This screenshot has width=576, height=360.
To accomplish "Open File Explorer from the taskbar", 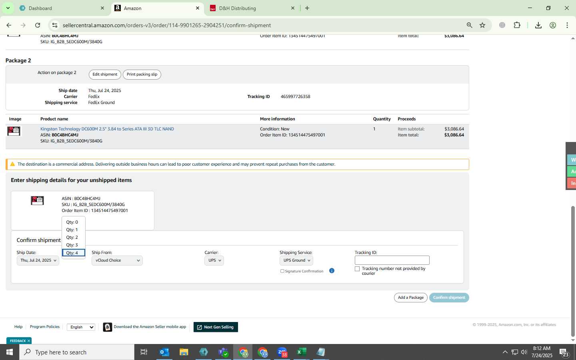I will [x=184, y=352].
